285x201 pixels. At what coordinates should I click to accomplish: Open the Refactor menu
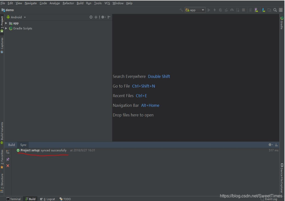(x=68, y=3)
